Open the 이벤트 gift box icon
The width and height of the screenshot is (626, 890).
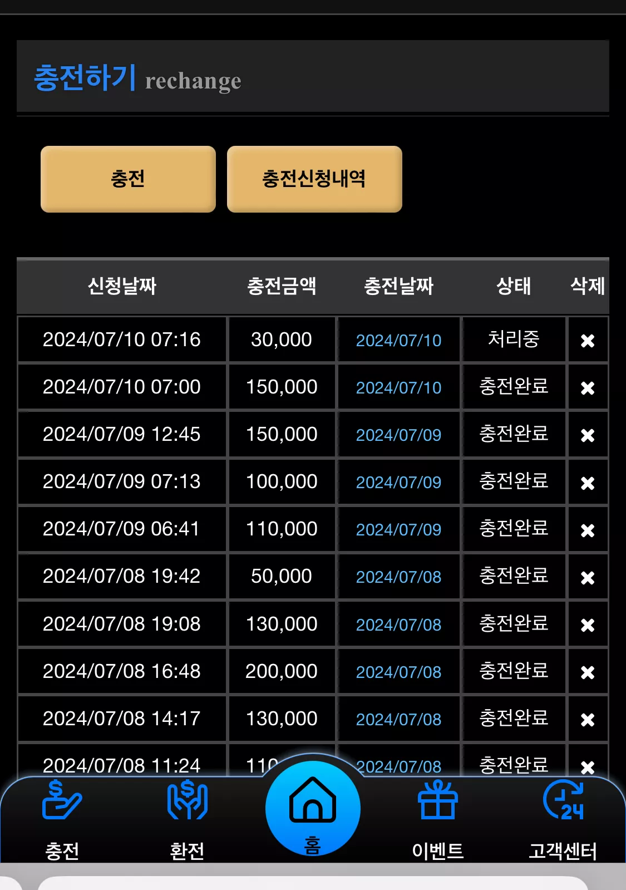[438, 800]
